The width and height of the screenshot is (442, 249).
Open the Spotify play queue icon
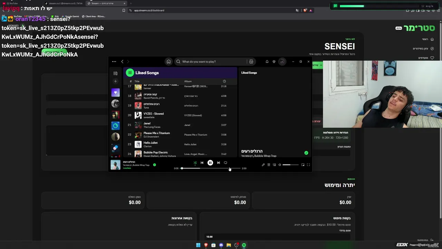(269, 165)
